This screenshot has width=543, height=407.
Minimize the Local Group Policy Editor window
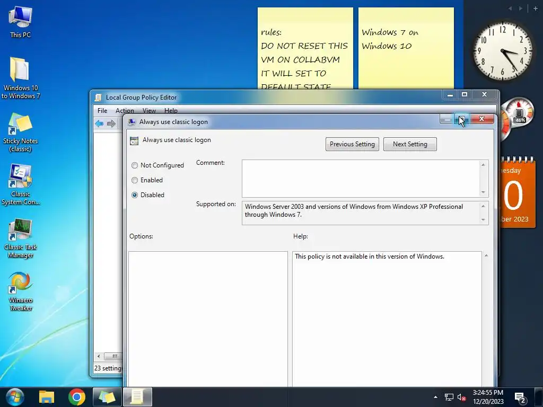pos(450,94)
